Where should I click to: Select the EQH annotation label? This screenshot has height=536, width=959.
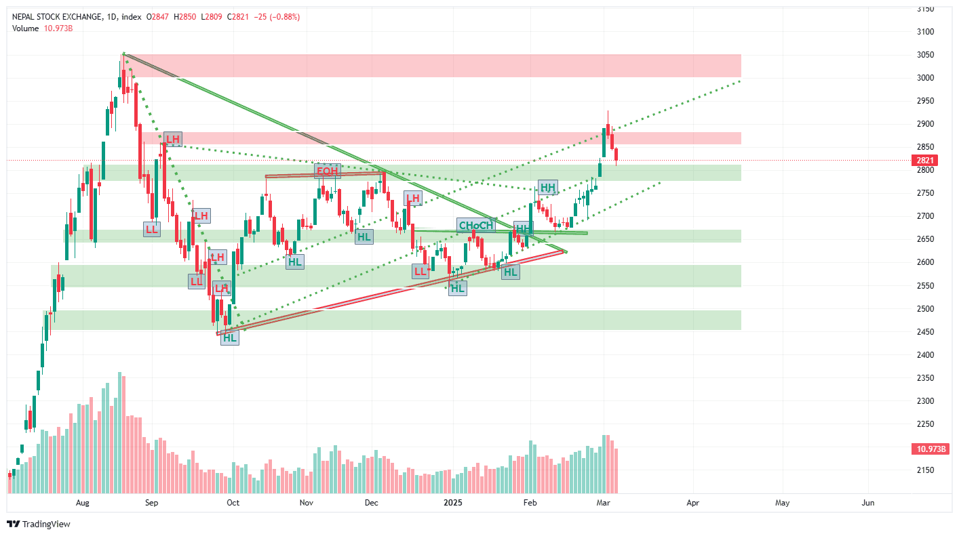click(327, 171)
